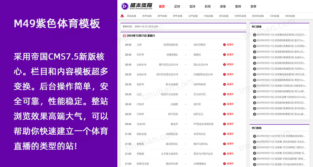313x167 pixels.
Task: Go to CBA直播 quick link
Action: point(274,16)
